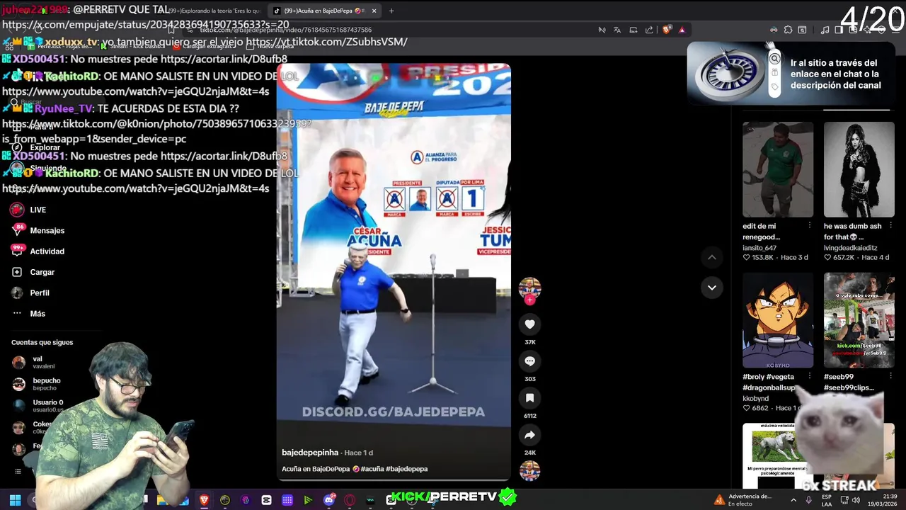Open followed account val
This screenshot has width=906, height=510.
coord(33,363)
